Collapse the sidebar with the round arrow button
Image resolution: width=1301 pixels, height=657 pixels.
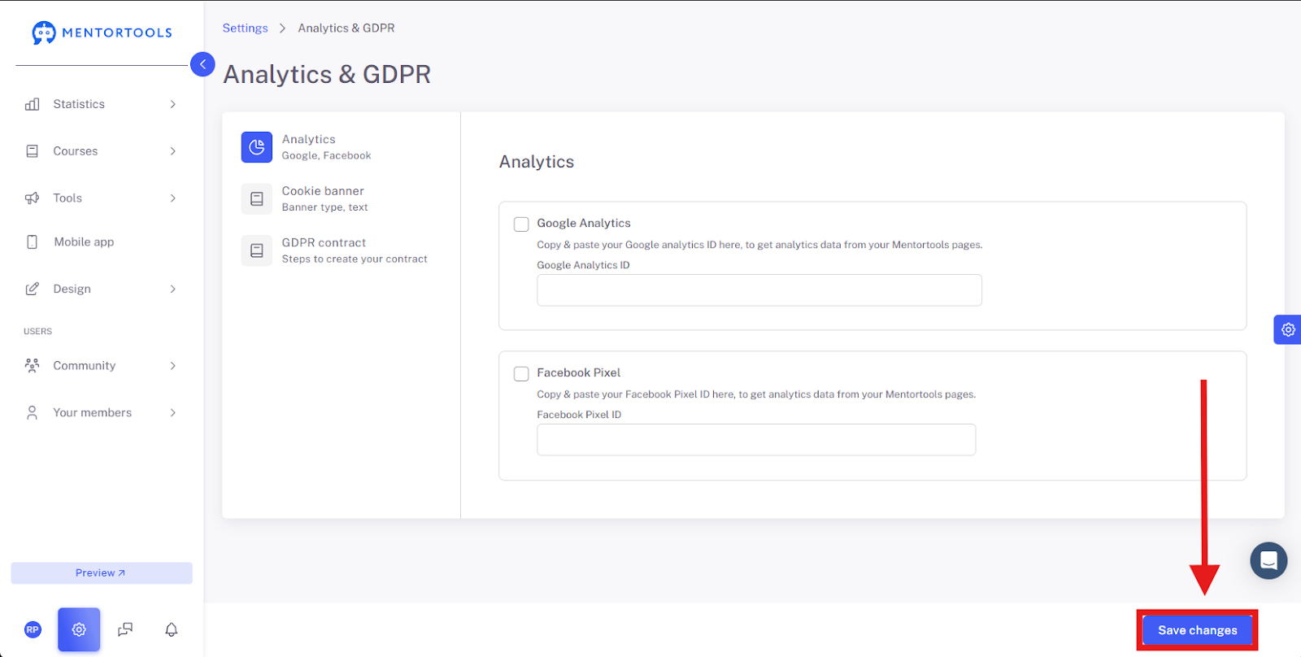[x=202, y=64]
